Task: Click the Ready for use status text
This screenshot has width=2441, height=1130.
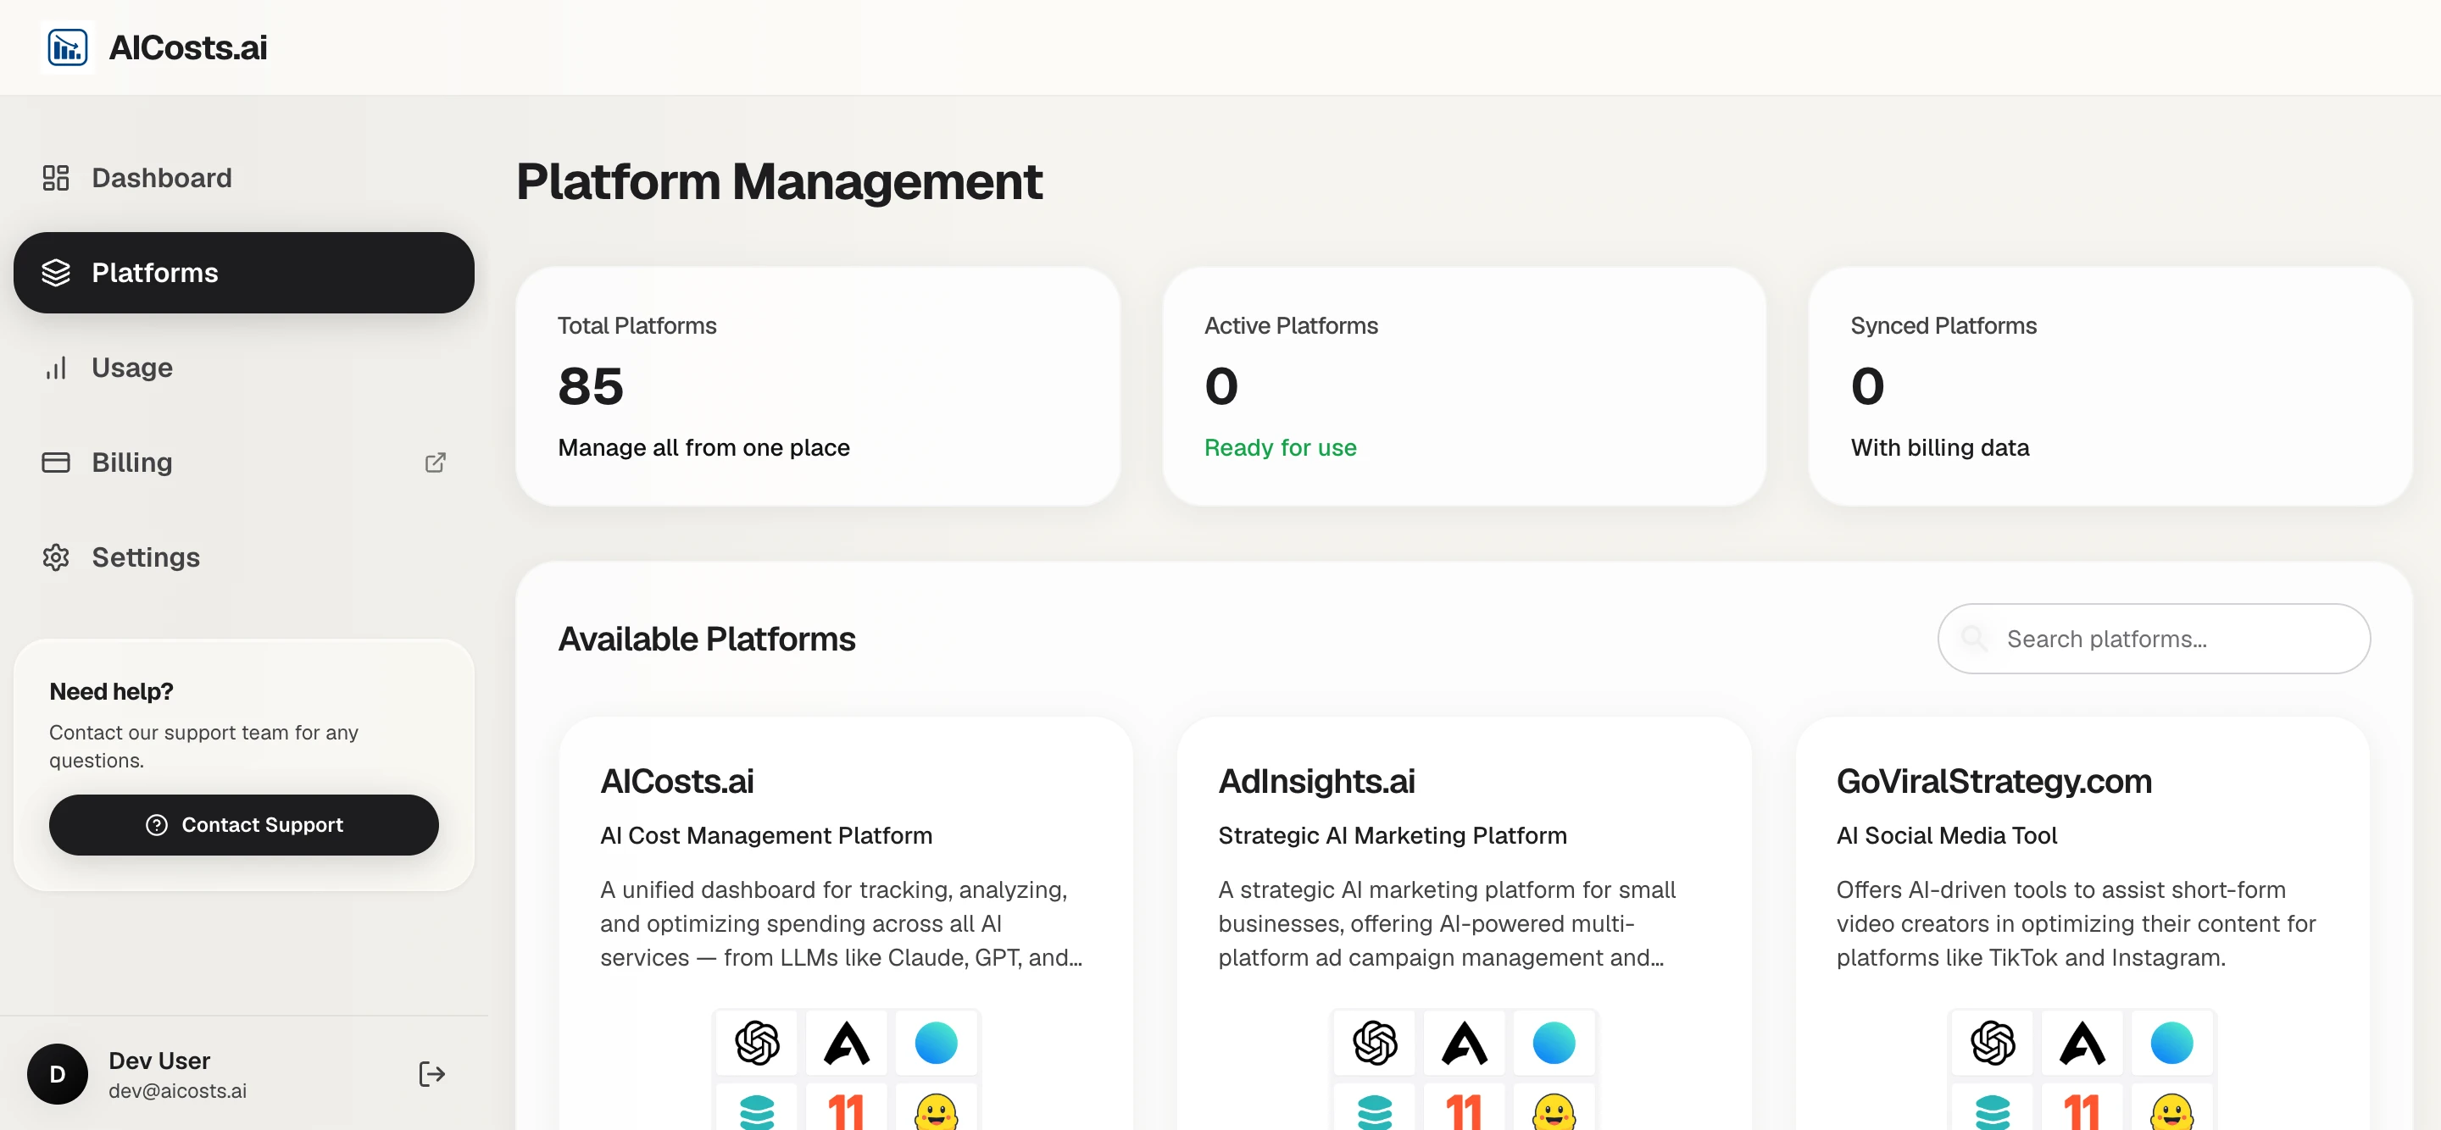Action: point(1280,447)
